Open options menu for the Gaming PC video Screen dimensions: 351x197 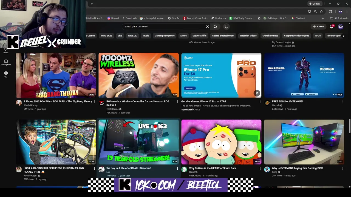click(343, 169)
